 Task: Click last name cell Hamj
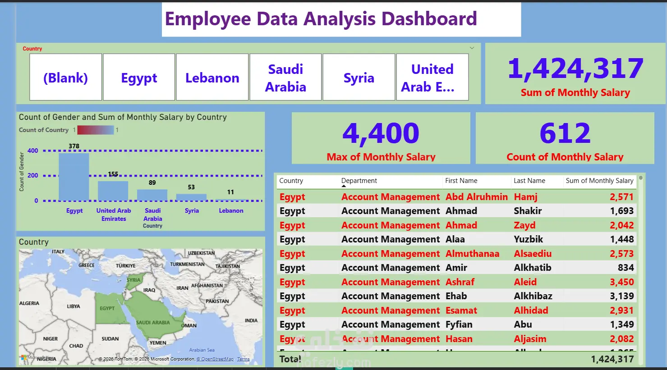pos(525,197)
